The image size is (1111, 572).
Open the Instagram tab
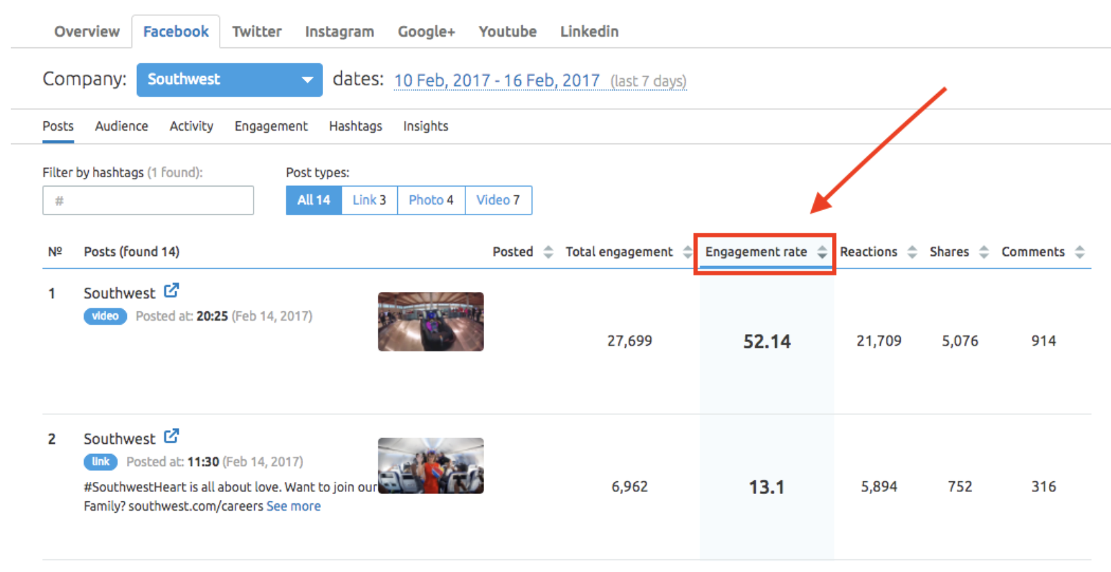(339, 31)
